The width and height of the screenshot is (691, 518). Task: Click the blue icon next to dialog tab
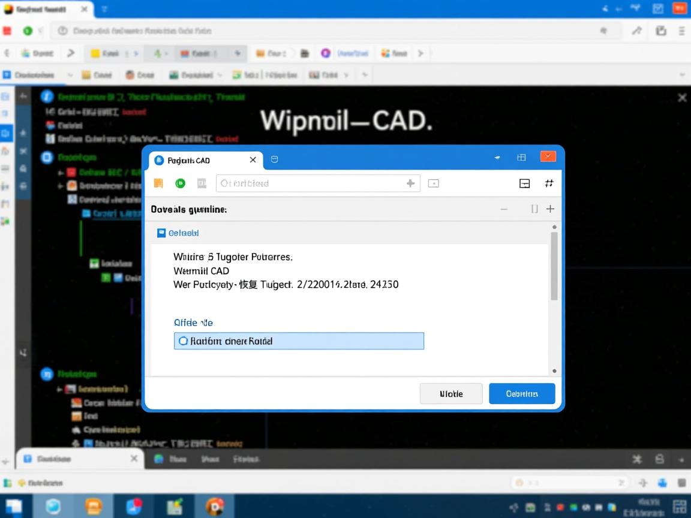274,159
